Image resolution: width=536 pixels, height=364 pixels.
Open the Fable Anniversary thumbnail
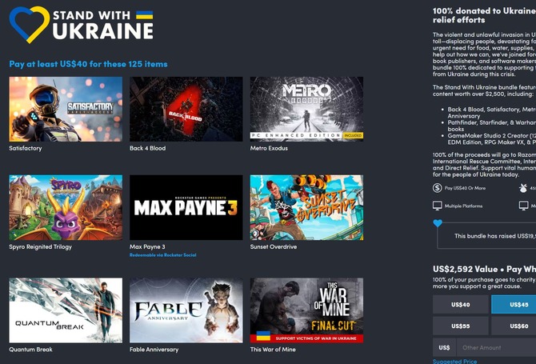pyautogui.click(x=186, y=310)
